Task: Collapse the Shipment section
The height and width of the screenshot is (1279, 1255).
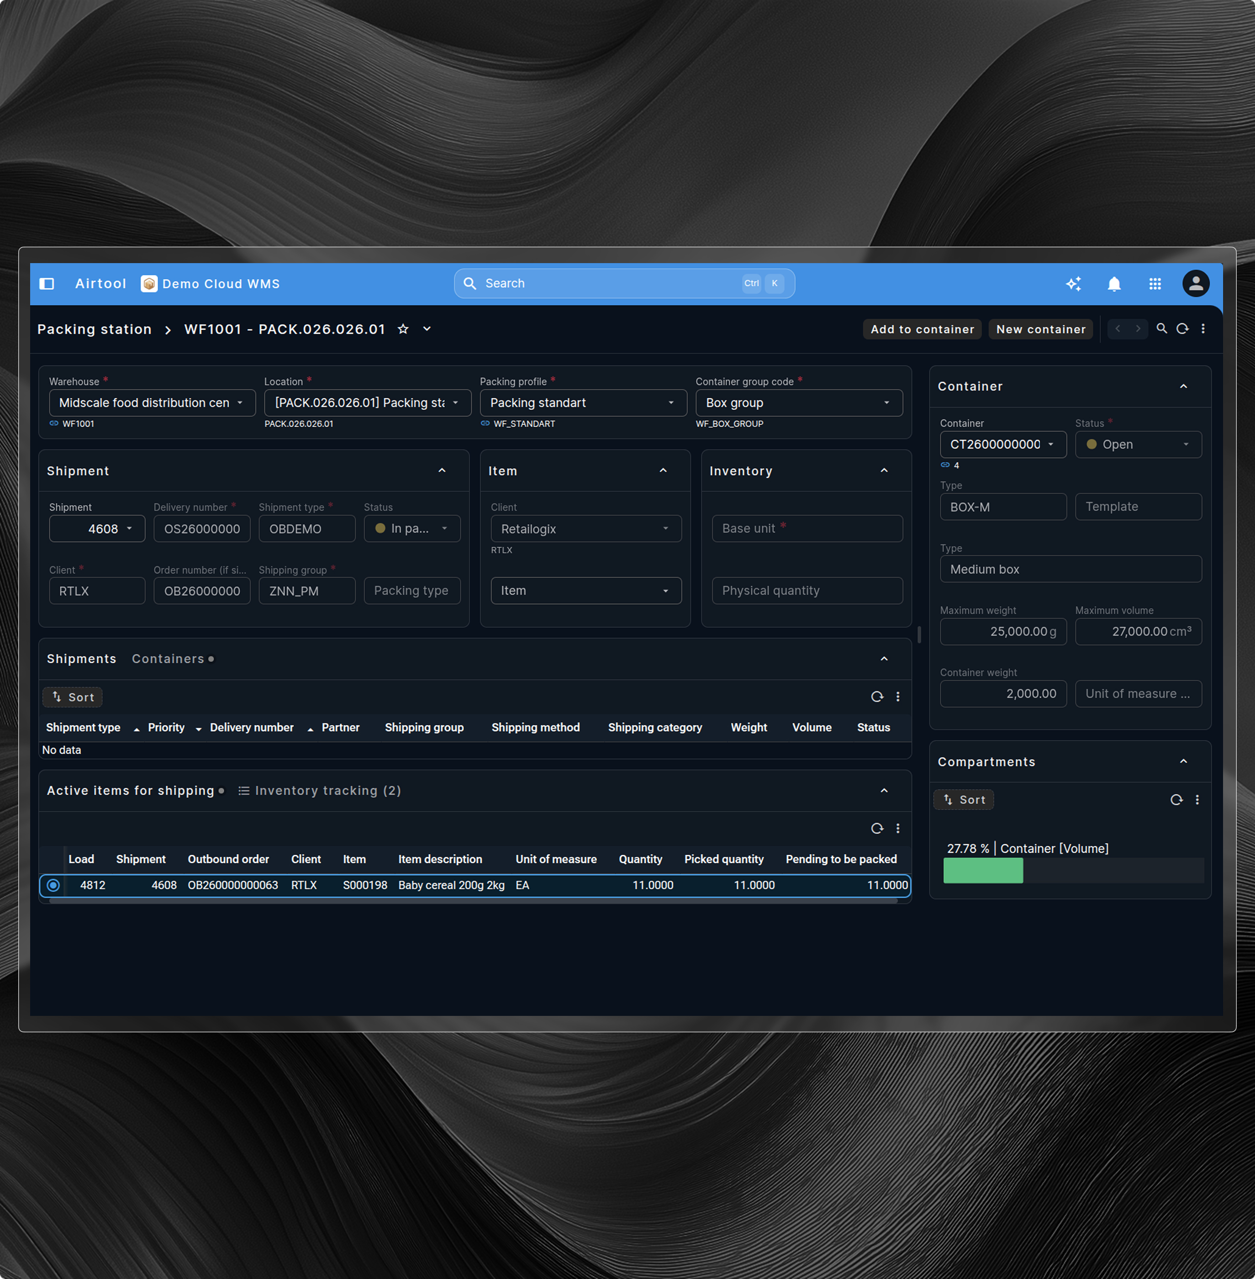Action: pos(442,471)
